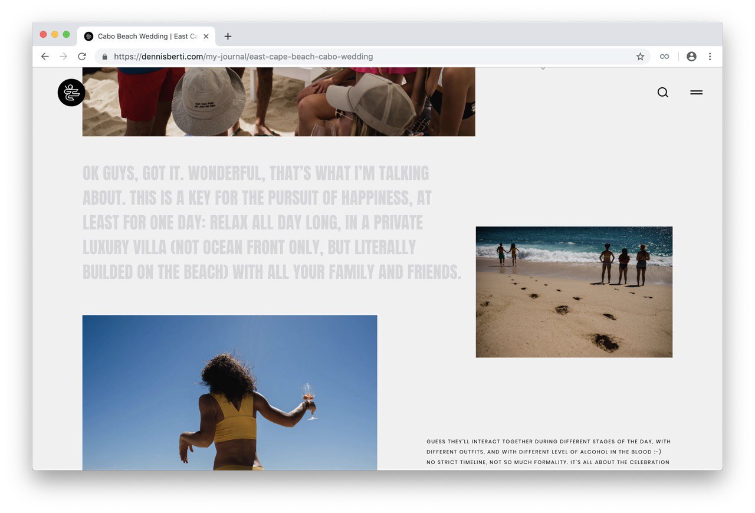Open Chrome's three-dot menu

coord(710,57)
